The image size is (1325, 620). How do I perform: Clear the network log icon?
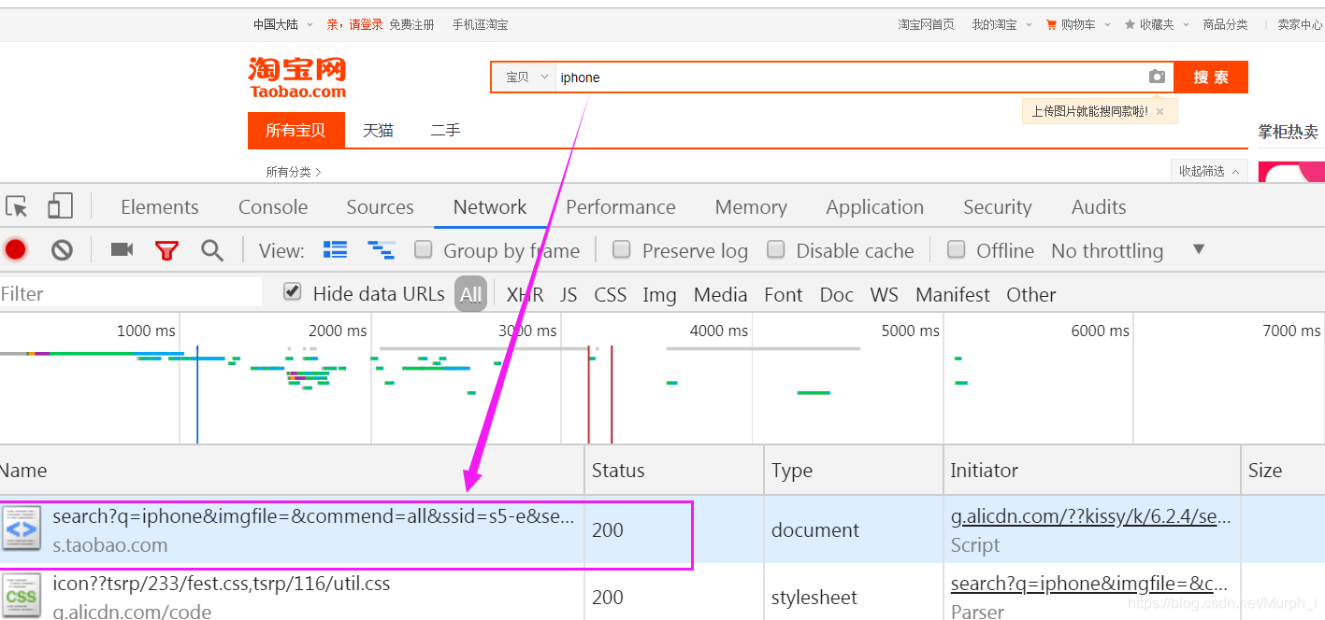(x=62, y=249)
